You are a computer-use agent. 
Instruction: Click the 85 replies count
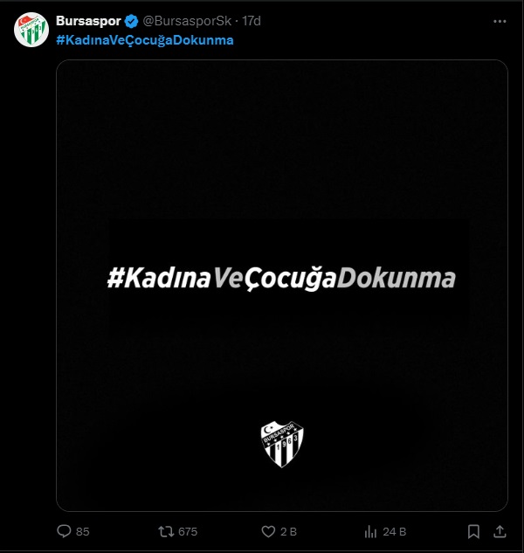coord(82,531)
